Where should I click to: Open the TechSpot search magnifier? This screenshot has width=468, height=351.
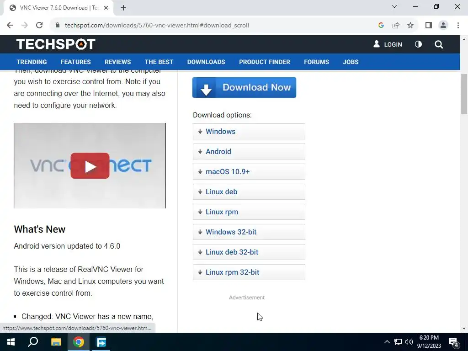pos(439,44)
